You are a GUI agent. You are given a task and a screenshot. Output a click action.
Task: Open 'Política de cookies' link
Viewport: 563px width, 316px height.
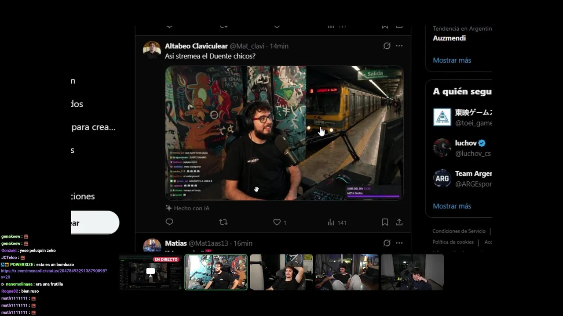coord(453,242)
